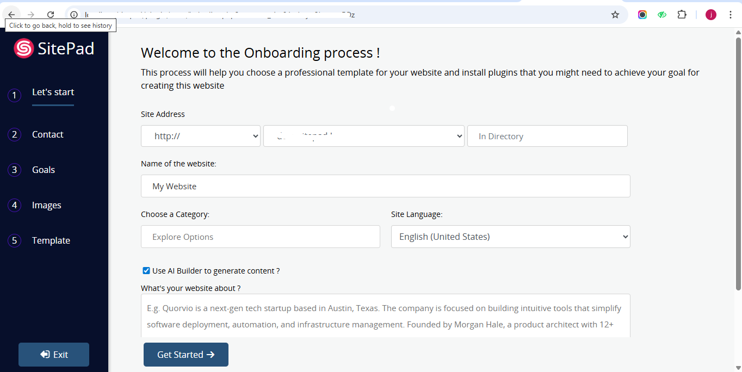Open the Site Language dropdown
The width and height of the screenshot is (742, 372).
point(510,237)
